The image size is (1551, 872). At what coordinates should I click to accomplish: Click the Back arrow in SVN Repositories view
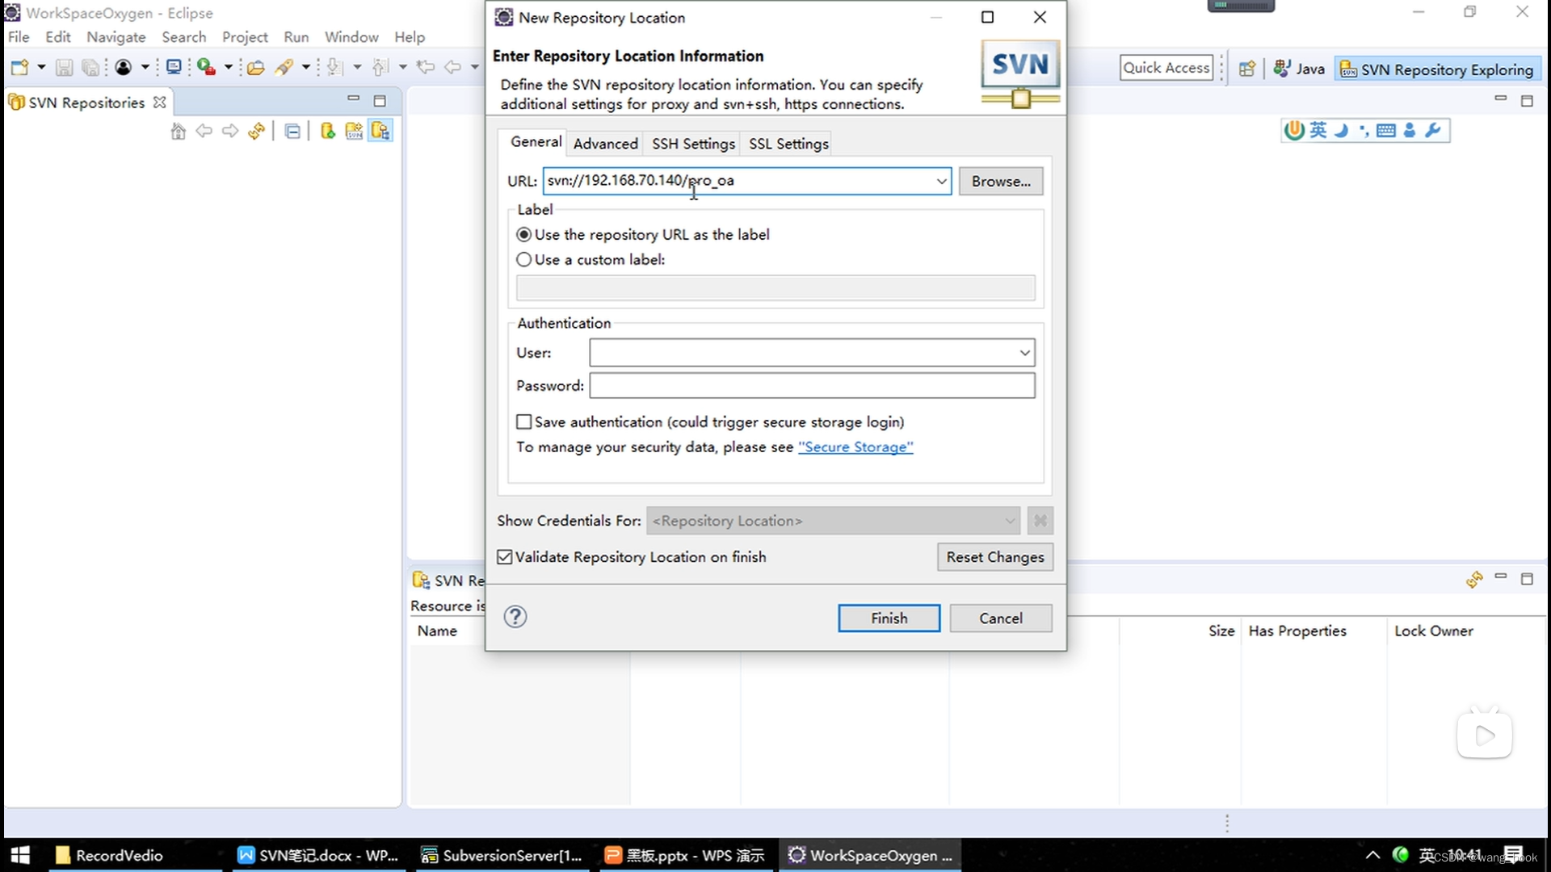coord(204,131)
